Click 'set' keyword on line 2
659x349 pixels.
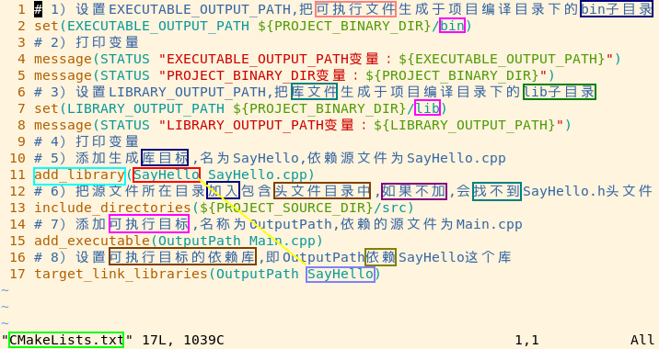(46, 26)
